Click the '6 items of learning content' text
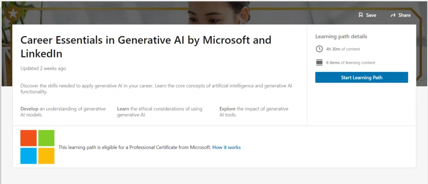 (x=351, y=63)
